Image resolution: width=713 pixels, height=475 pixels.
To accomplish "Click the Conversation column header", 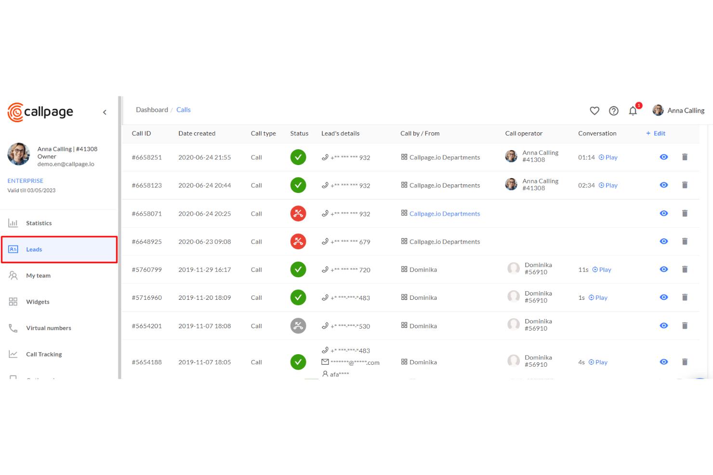I will click(x=597, y=133).
